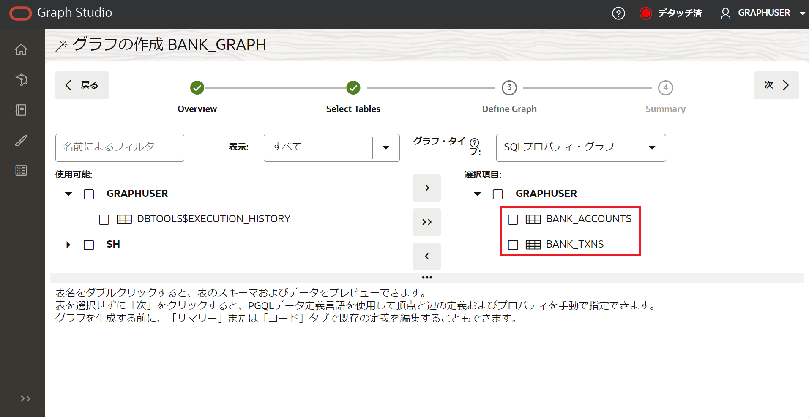The image size is (809, 417).
Task: Check the BANK_ACCOUNTS checkbox
Action: click(x=513, y=219)
